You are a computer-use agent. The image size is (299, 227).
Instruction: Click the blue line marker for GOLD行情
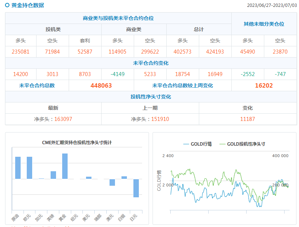[186, 144]
